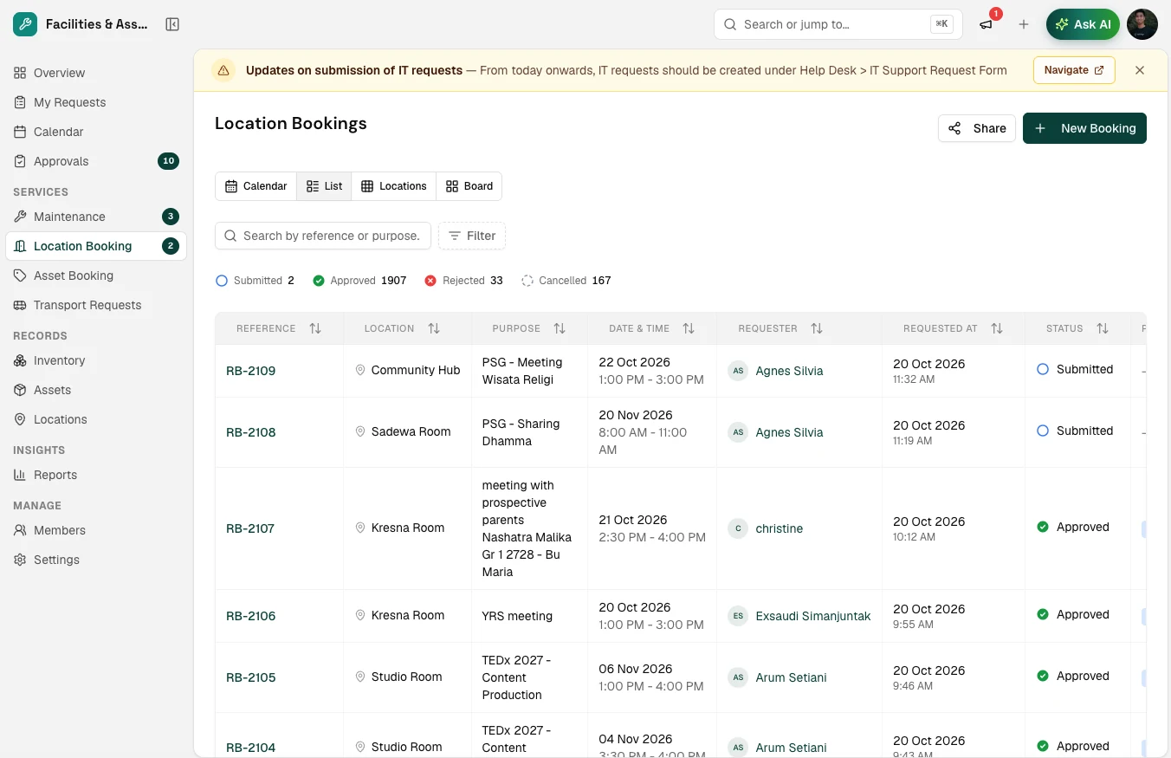Filter by Cancelled status
The height and width of the screenshot is (758, 1171).
566,281
